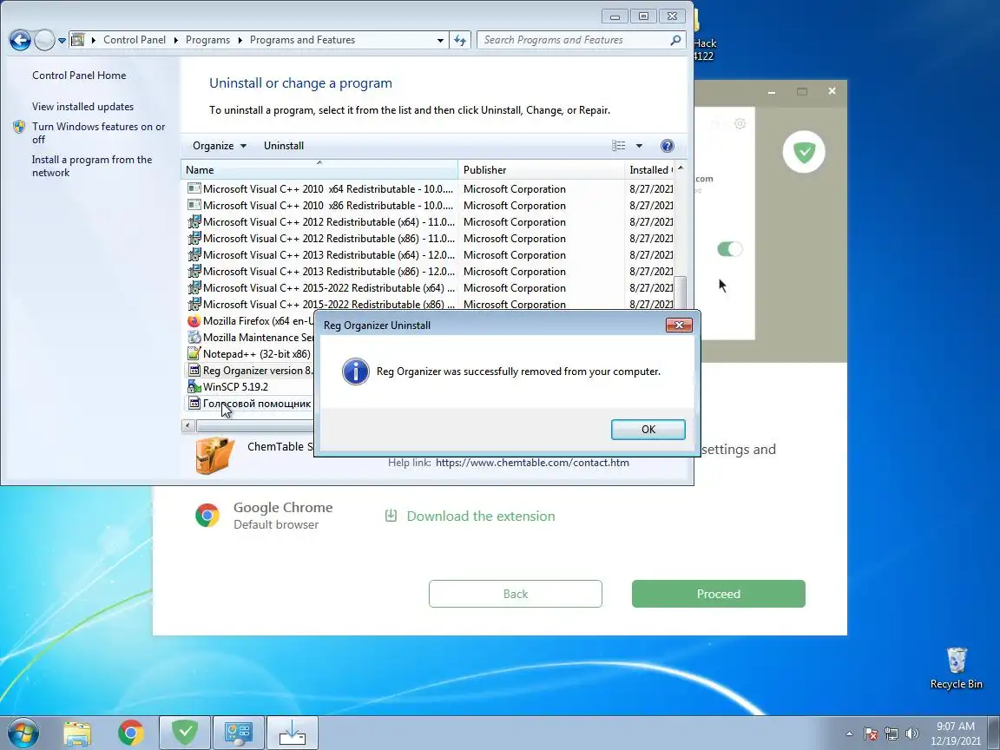Viewport: 1000px width, 750px height.
Task: Click the Mozilla Maintenance Service icon
Action: (x=194, y=338)
